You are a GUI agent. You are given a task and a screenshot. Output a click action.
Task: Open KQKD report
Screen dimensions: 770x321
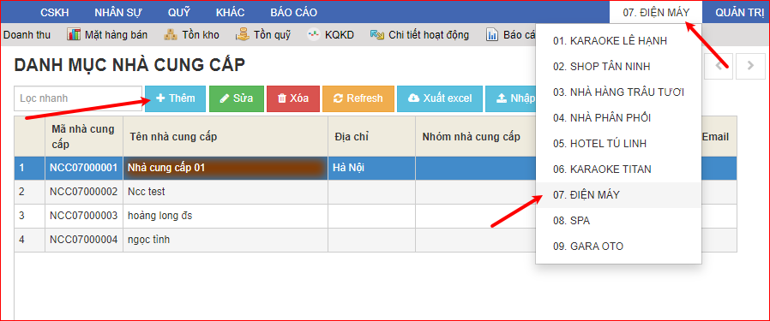pyautogui.click(x=340, y=35)
